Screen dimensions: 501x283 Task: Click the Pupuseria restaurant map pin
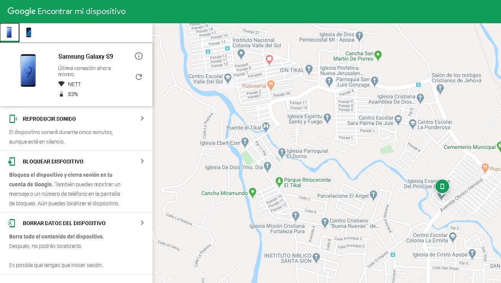point(271,85)
